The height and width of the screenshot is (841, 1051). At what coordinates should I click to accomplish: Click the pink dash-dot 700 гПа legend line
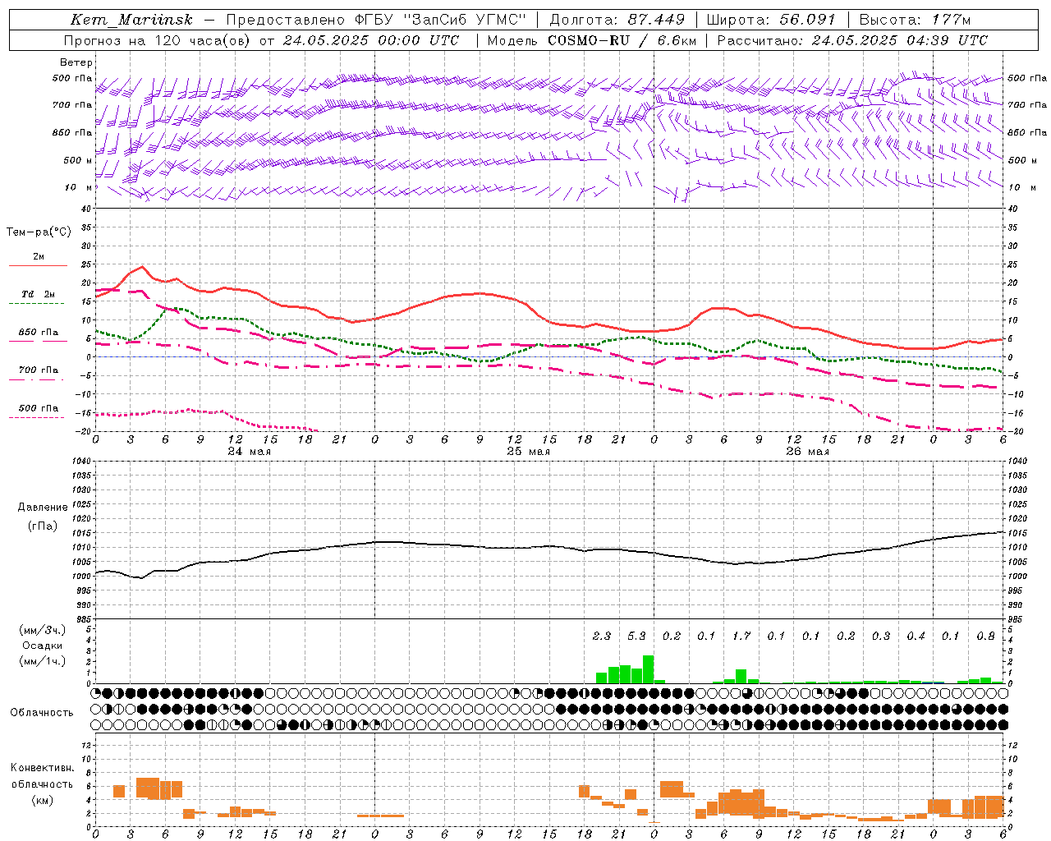click(38, 379)
